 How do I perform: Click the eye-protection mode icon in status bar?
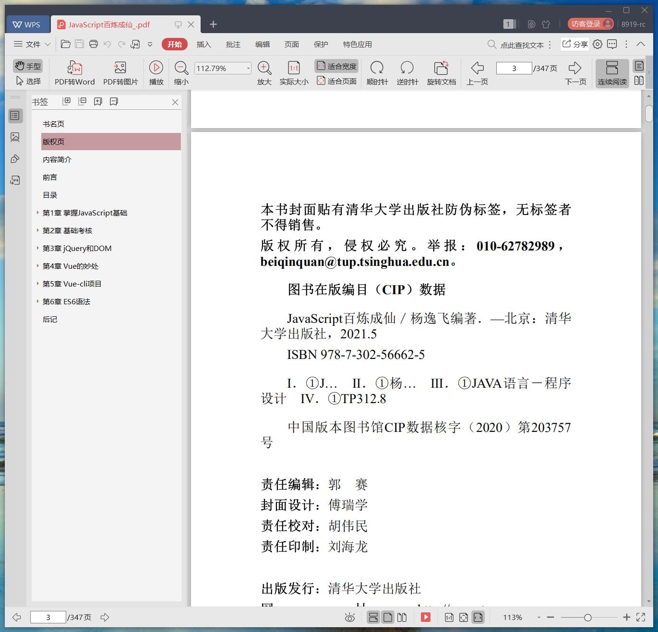350,618
